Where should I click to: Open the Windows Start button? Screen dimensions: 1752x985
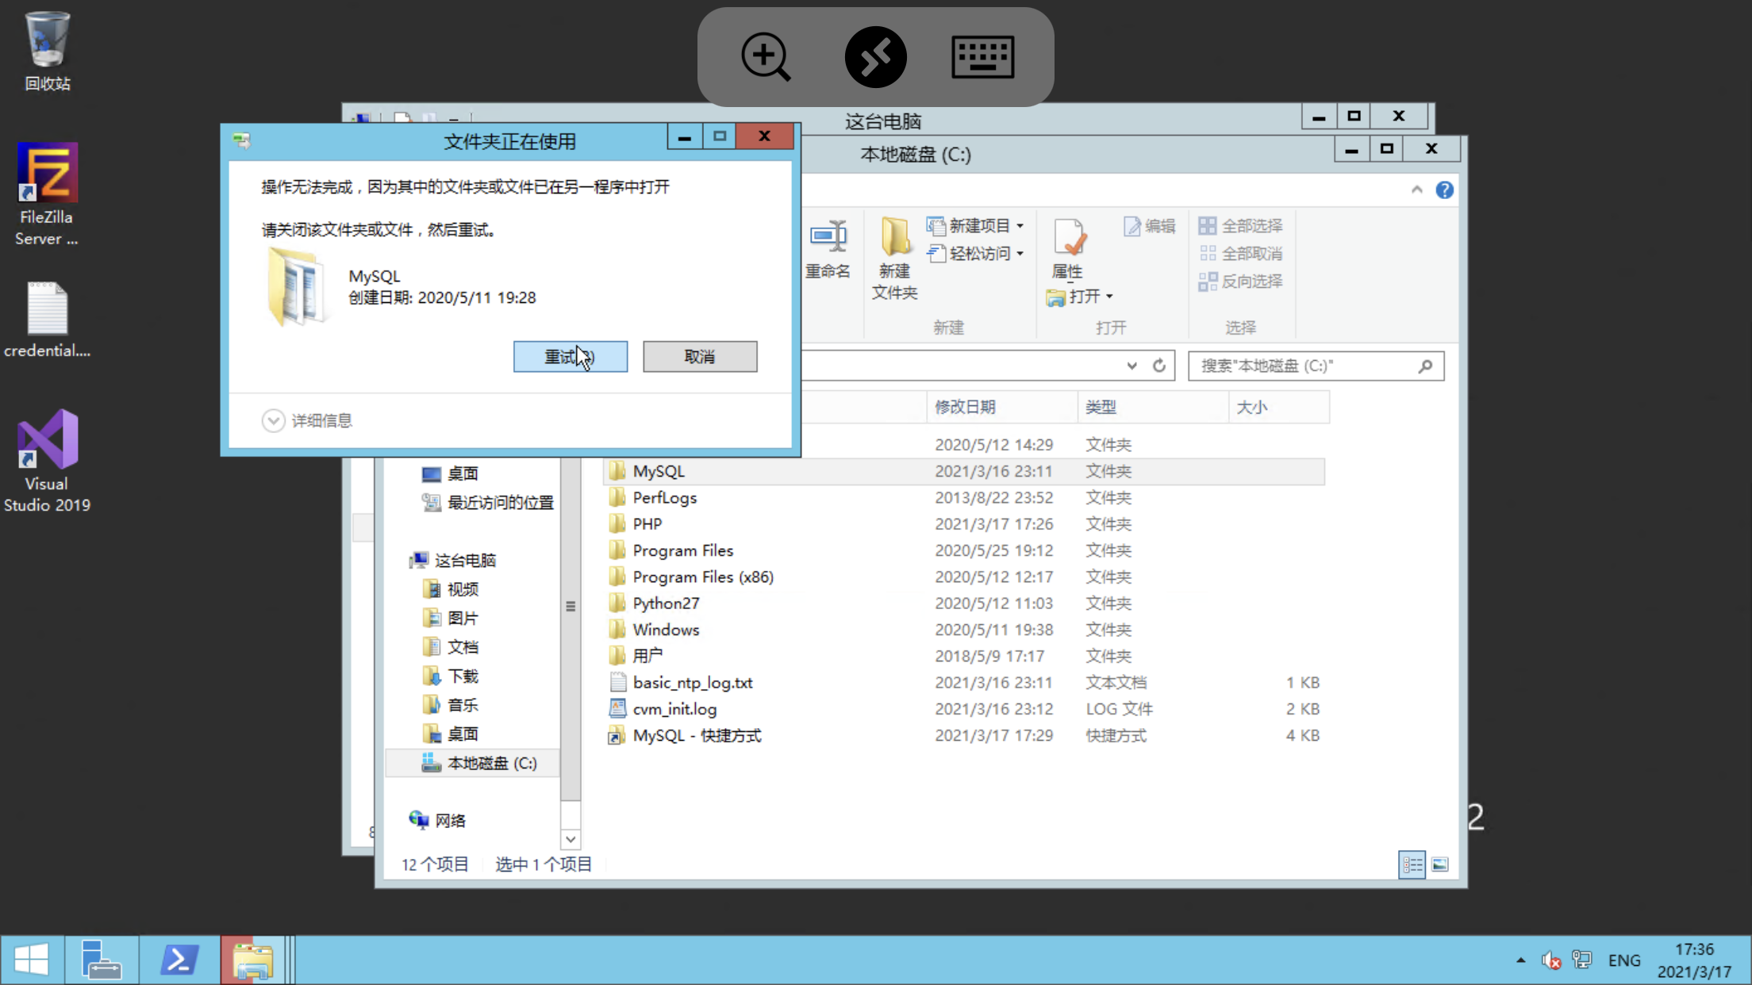tap(32, 960)
